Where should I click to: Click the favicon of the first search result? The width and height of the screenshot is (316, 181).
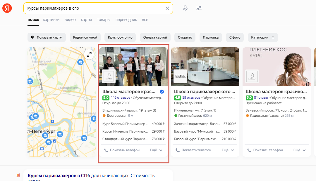pos(18,175)
